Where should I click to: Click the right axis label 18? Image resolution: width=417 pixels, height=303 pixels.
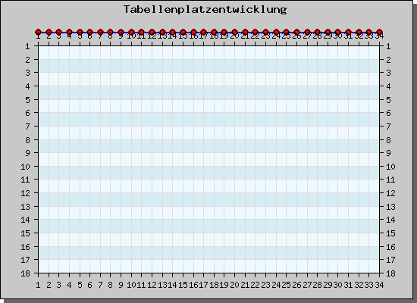tap(390, 273)
